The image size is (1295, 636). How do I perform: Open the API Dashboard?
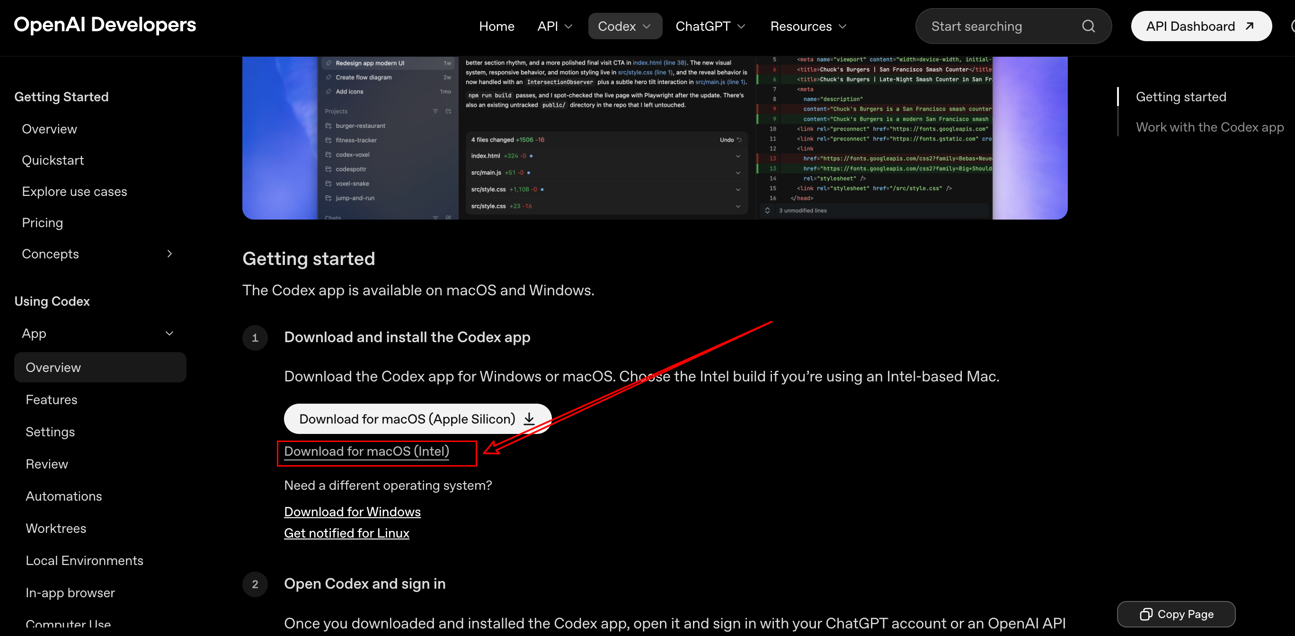tap(1201, 26)
